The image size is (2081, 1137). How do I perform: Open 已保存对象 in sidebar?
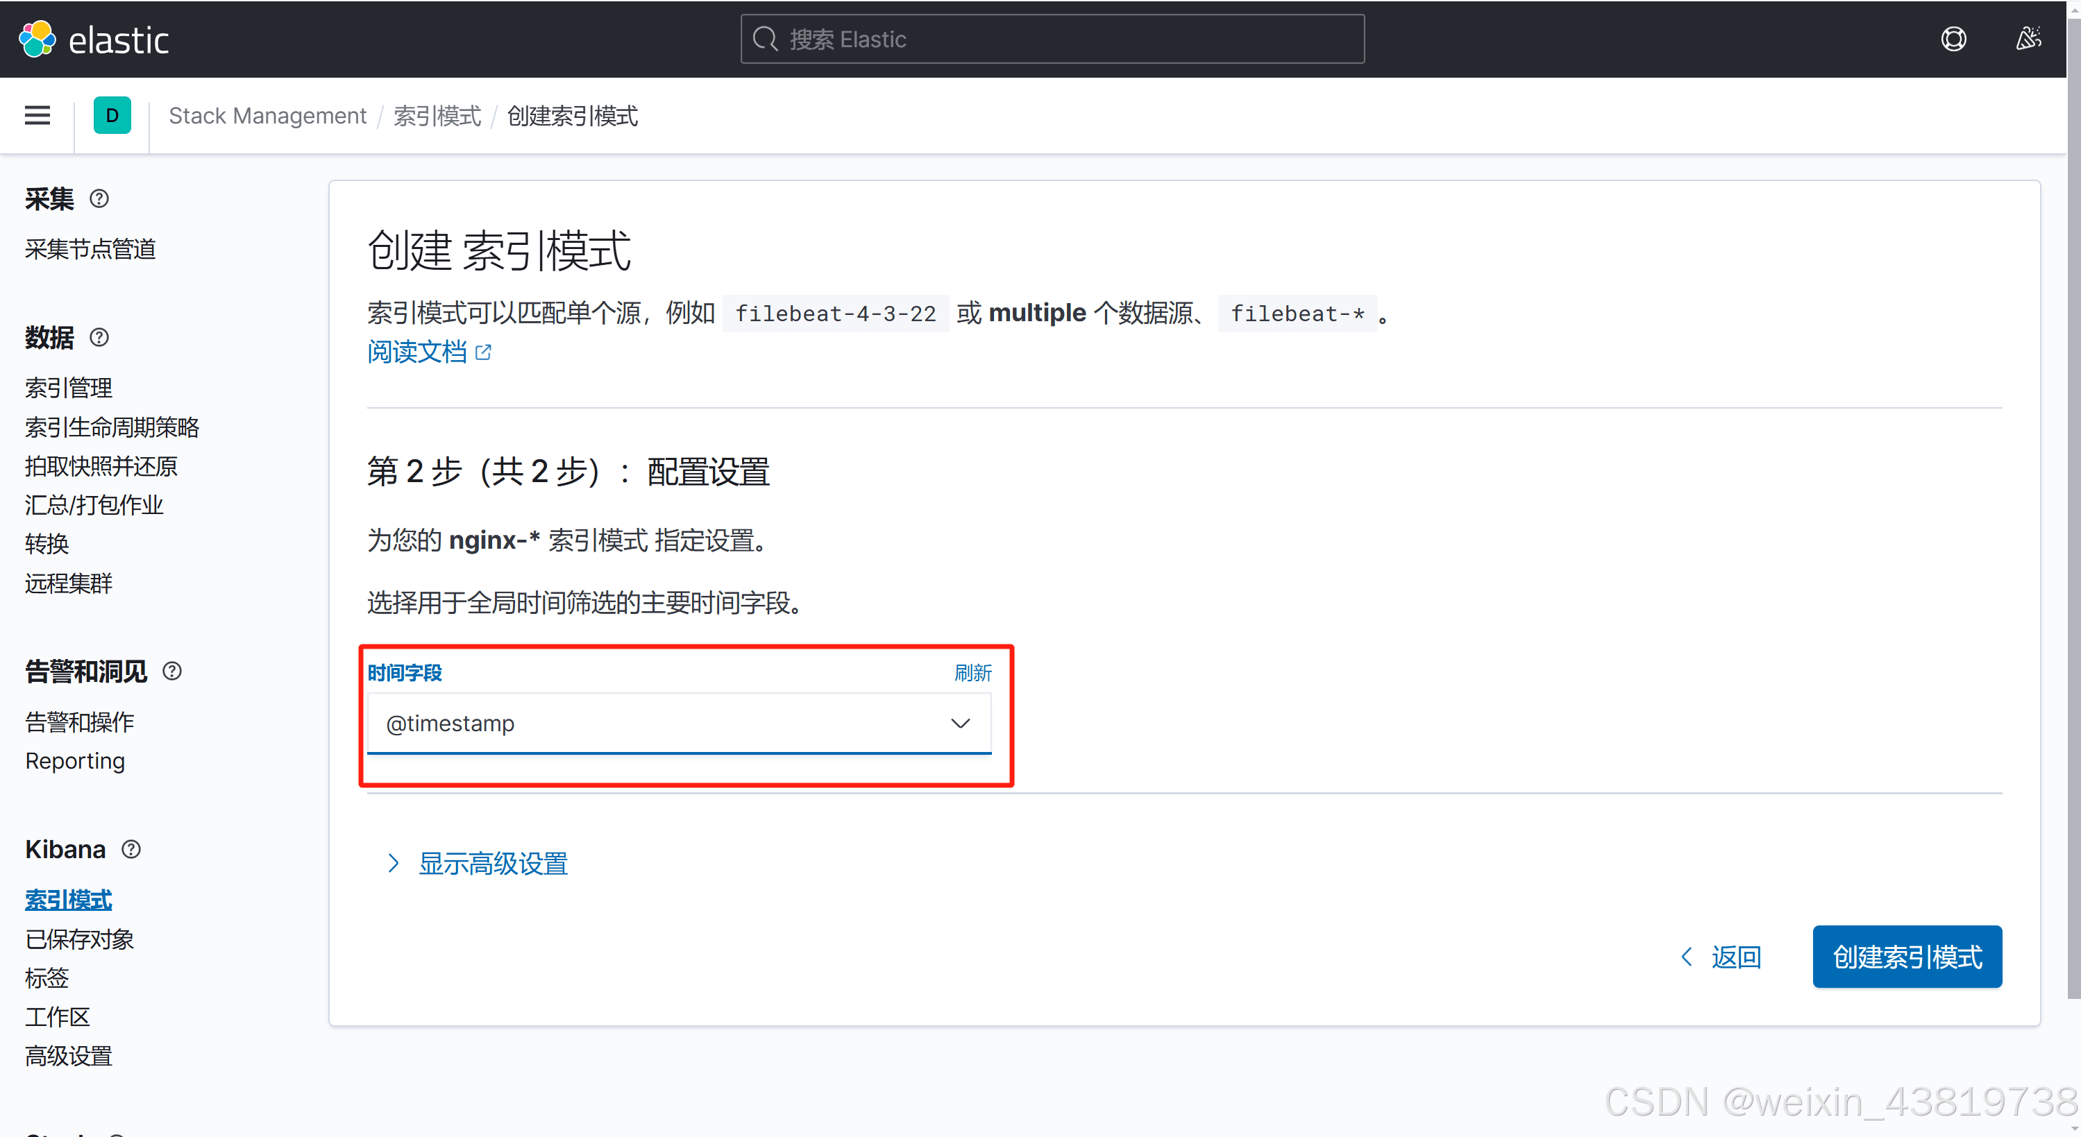click(79, 939)
